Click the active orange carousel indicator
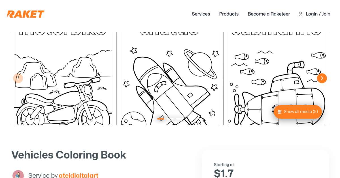This screenshot has height=178, width=340. [161, 119]
